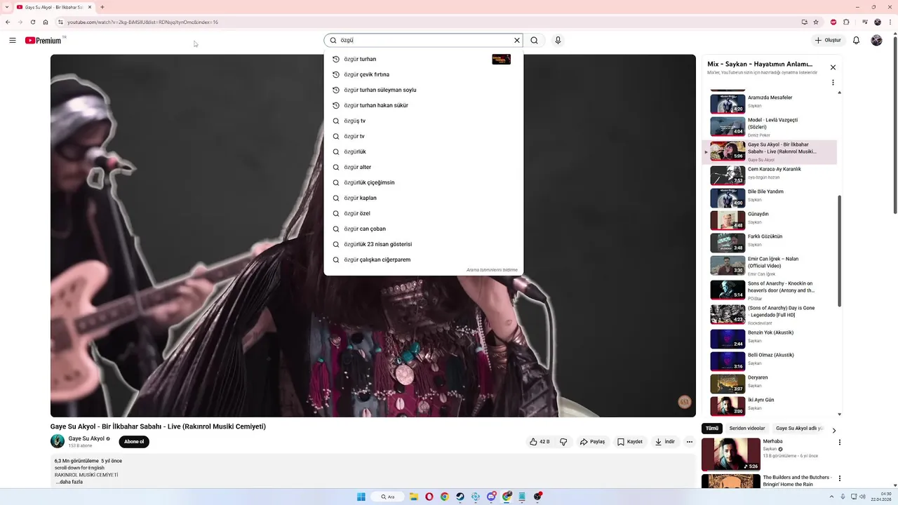Pick suggestion özgür özel
Viewport: 898px width, 505px height.
423,213
